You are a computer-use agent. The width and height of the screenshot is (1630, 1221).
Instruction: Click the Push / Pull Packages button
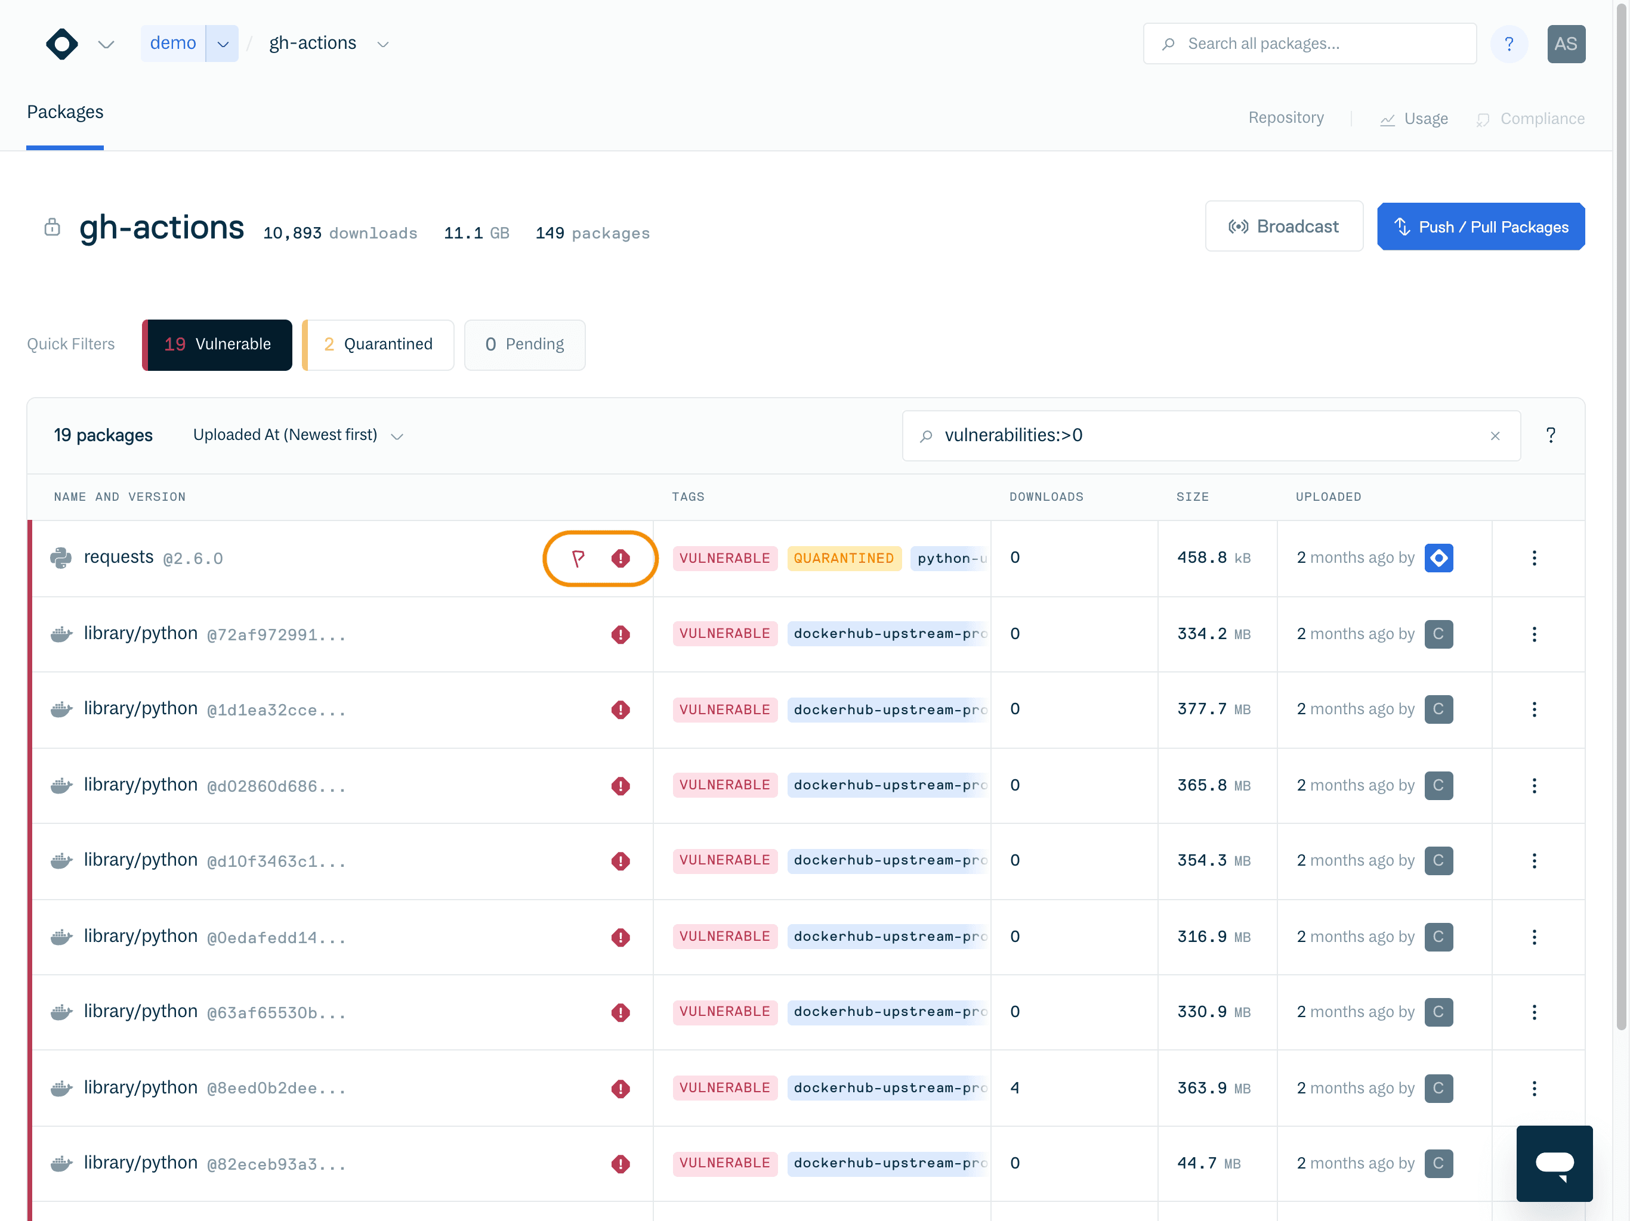(1480, 227)
